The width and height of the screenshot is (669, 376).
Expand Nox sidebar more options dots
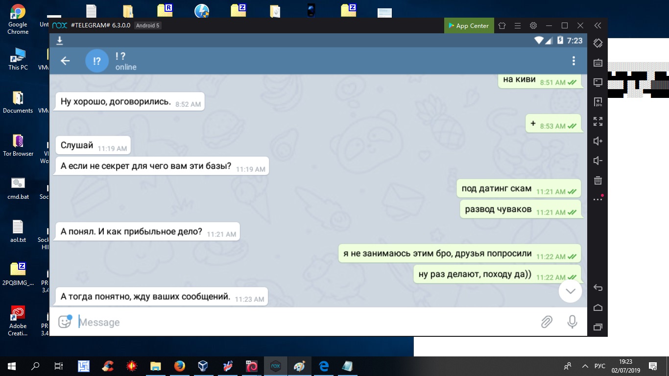(597, 199)
